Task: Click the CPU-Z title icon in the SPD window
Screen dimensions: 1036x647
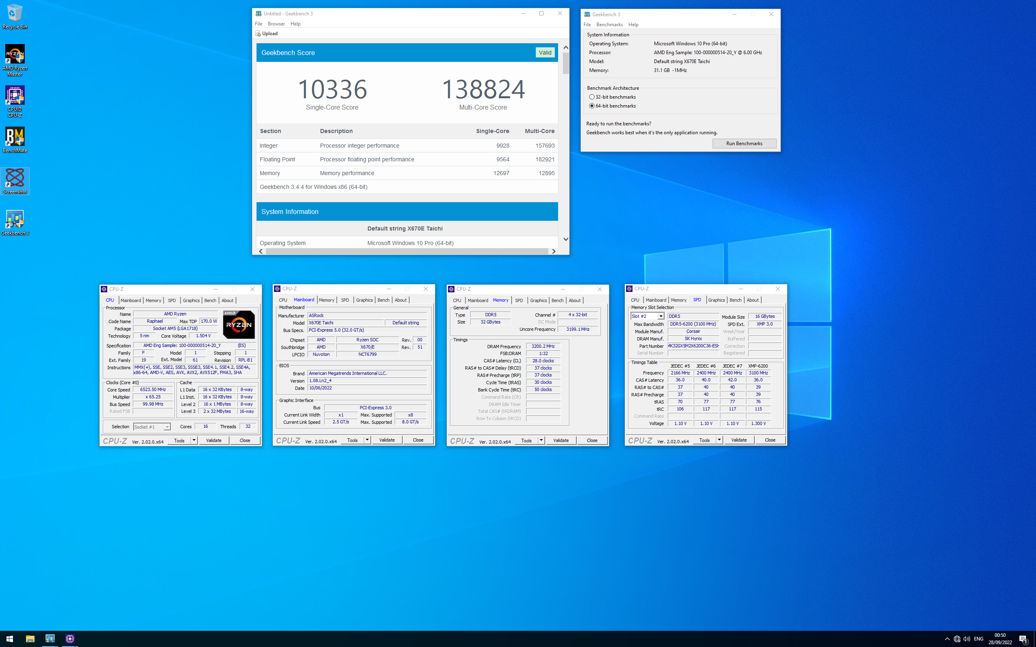Action: 629,289
